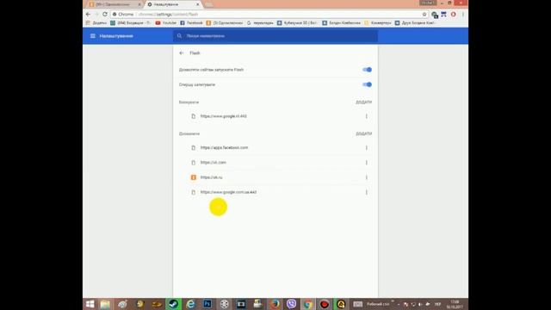551x310 pixels.
Task: Open Firefox from the taskbar
Action: coord(275,304)
